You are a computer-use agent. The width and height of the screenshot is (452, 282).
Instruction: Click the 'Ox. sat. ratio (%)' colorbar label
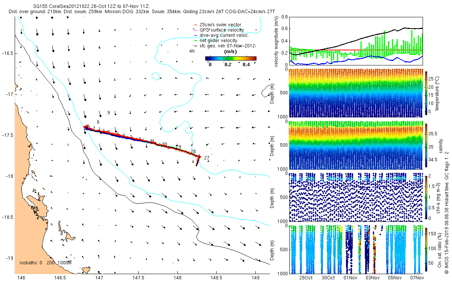tap(440, 250)
